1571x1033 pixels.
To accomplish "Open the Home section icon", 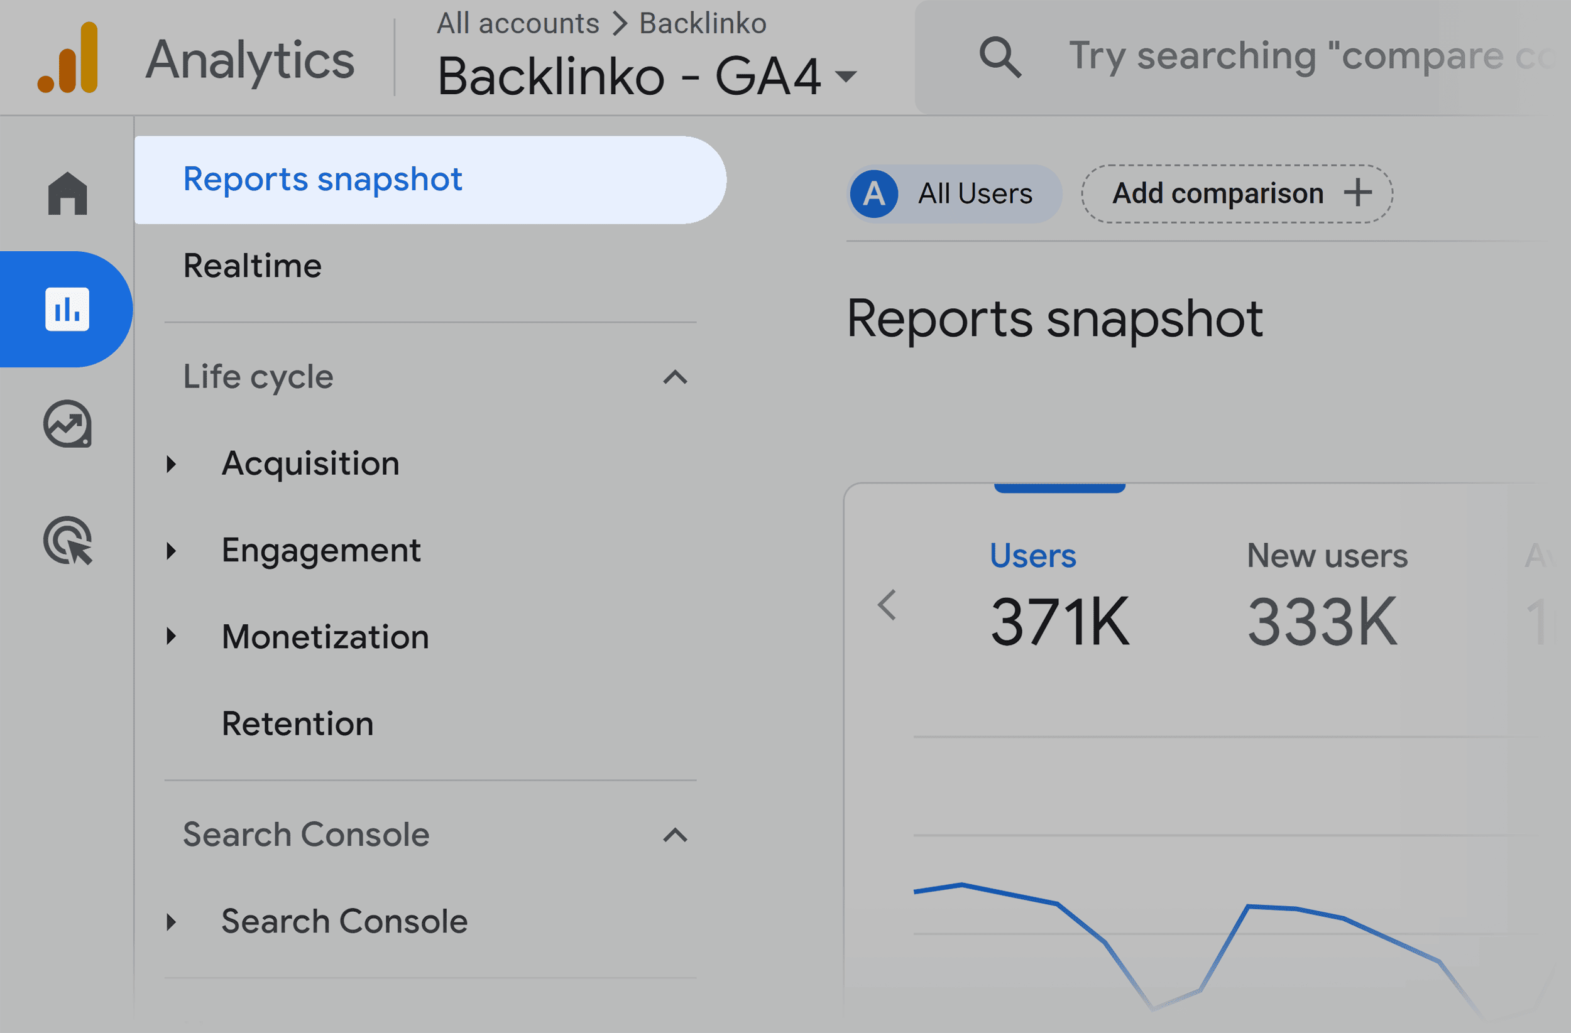I will 67,193.
